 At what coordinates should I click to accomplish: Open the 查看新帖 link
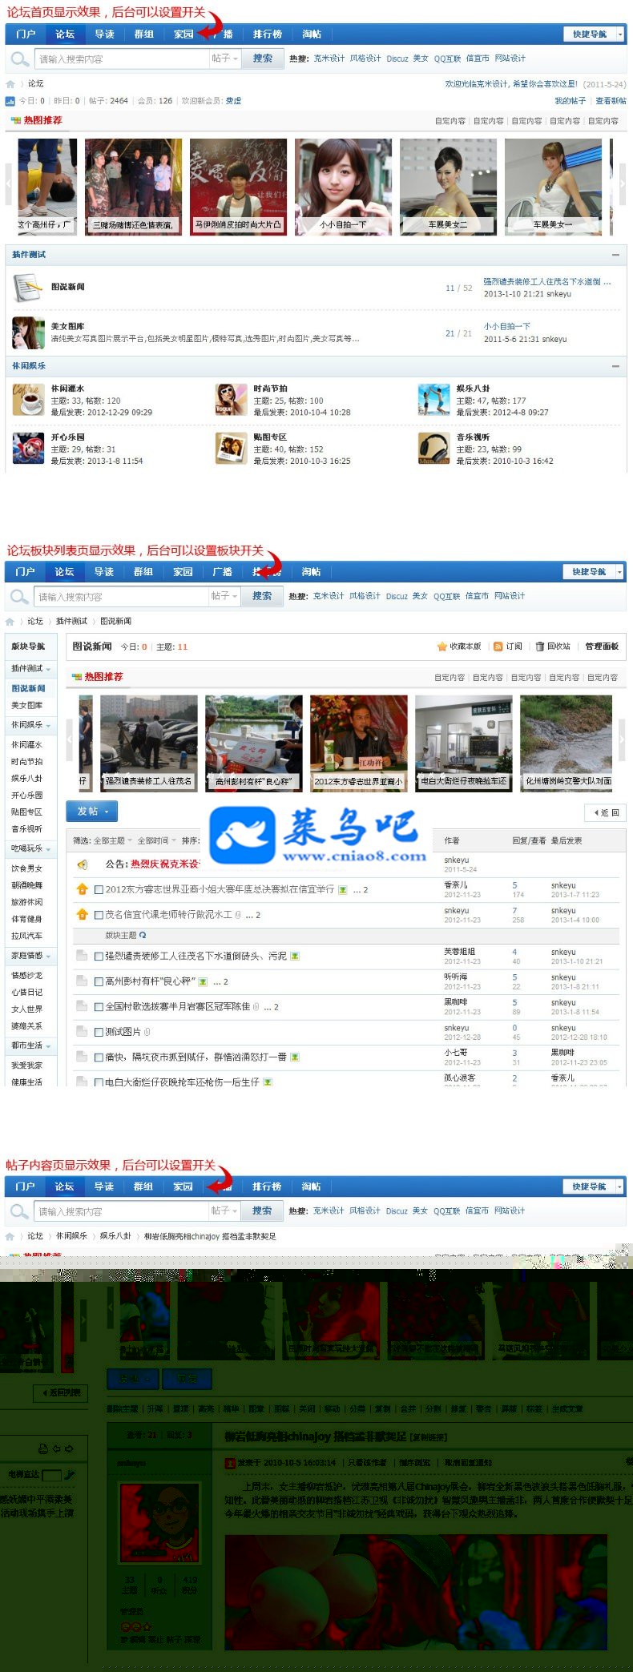point(611,101)
